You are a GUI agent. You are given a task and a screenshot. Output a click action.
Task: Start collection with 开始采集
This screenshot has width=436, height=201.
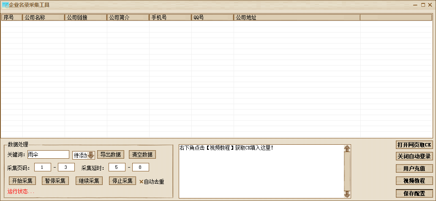pyautogui.click(x=22, y=181)
